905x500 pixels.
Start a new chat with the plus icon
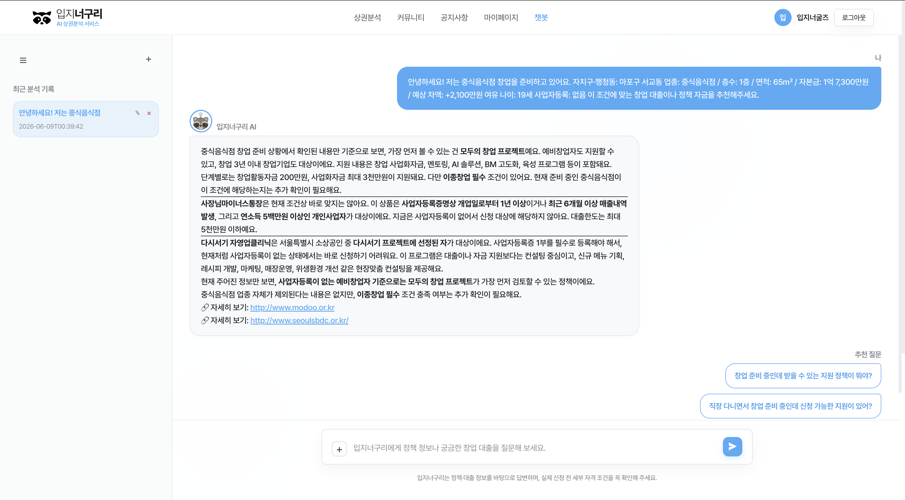(x=149, y=59)
